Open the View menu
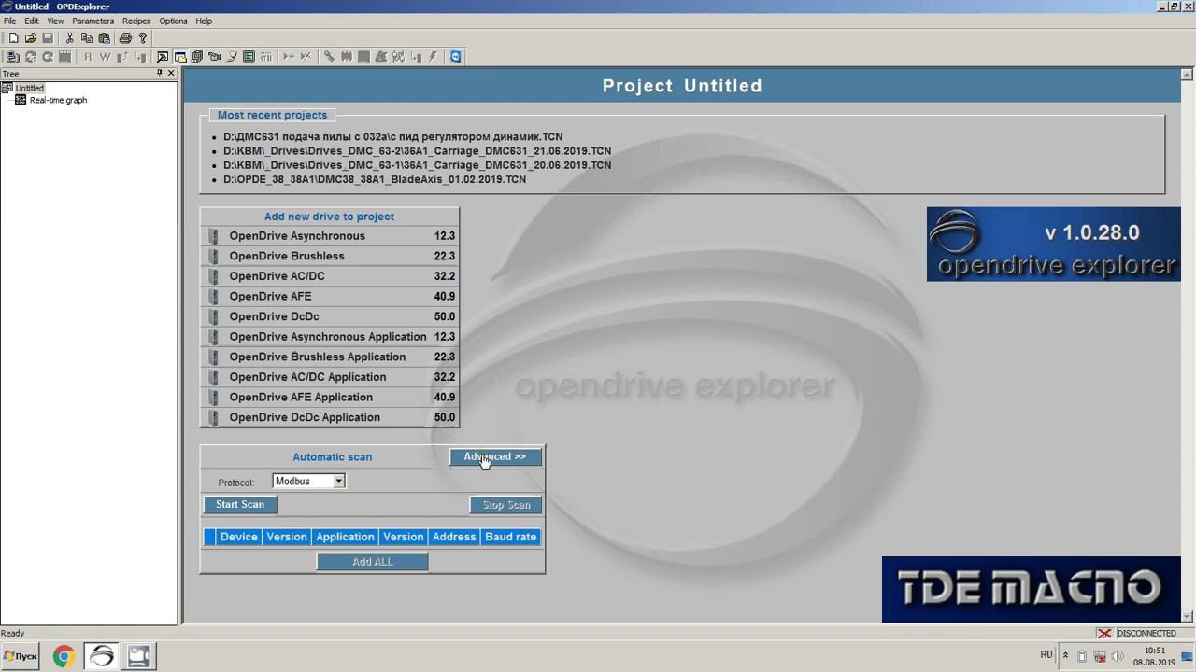1196x672 pixels. (x=55, y=21)
